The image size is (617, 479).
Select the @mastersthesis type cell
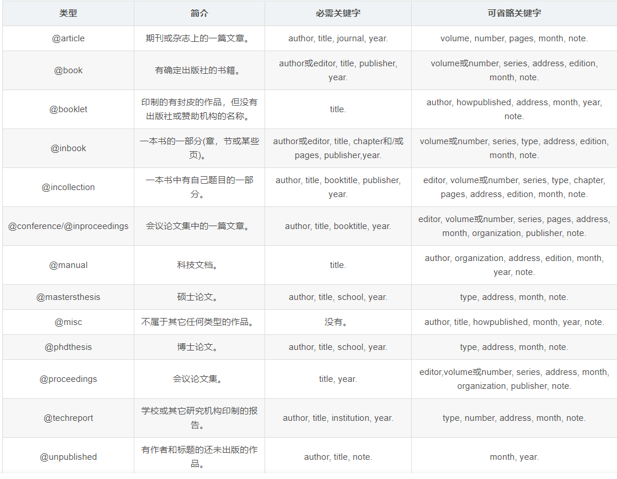(68, 297)
